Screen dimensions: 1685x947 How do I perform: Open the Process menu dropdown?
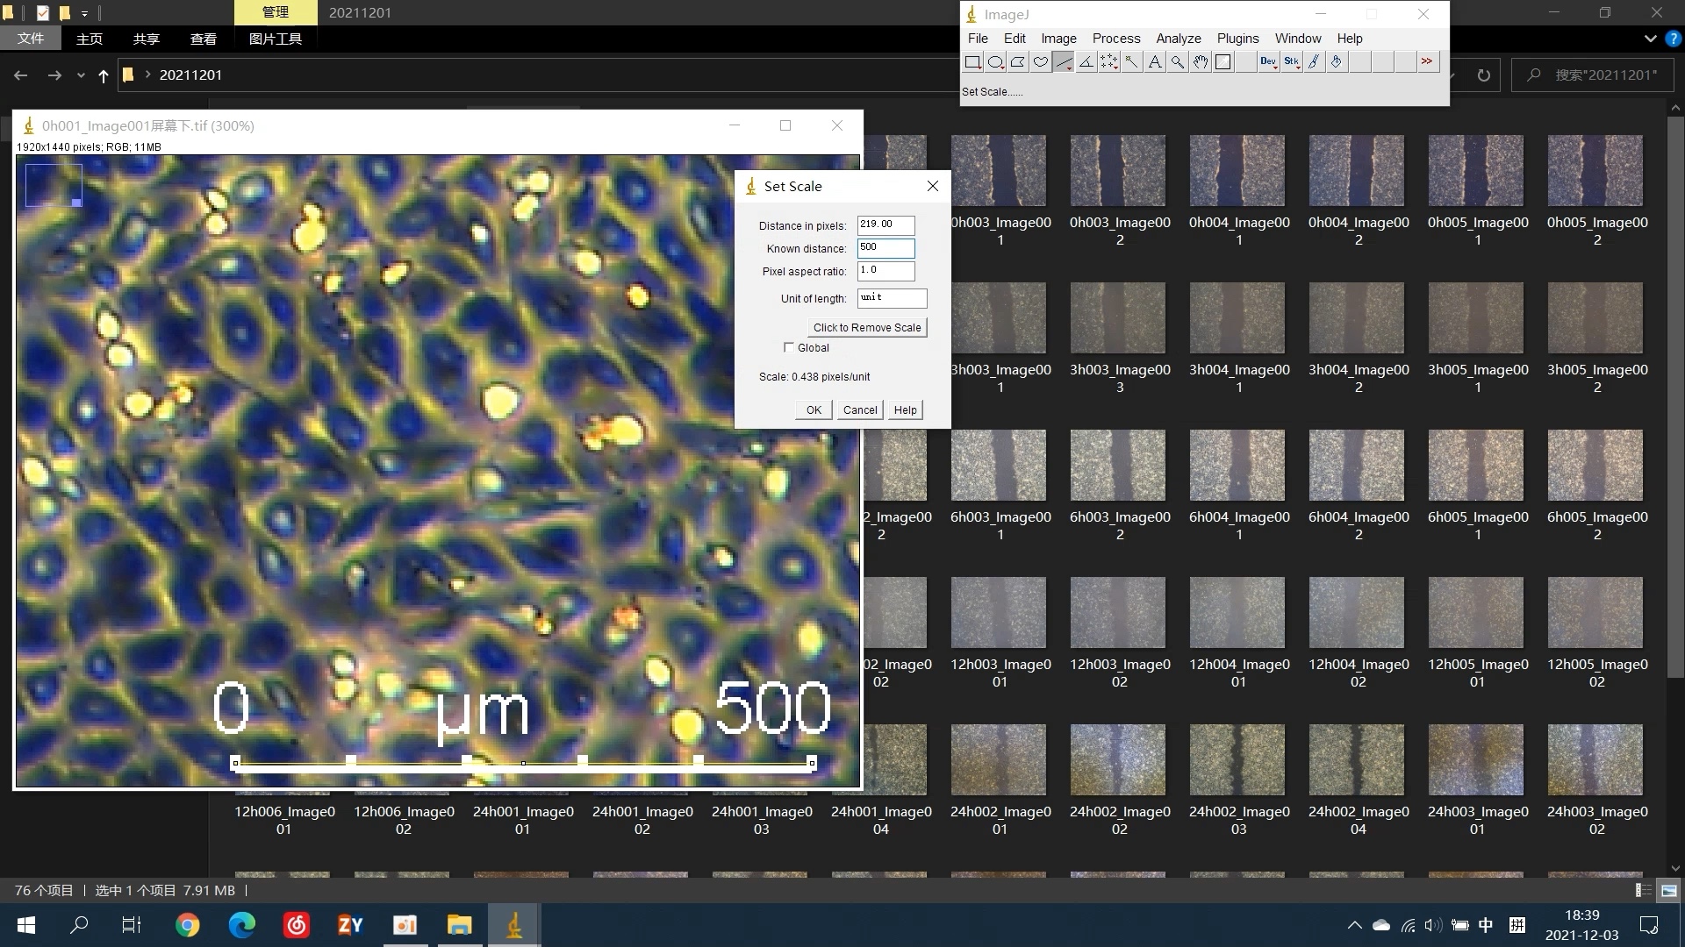tap(1115, 39)
